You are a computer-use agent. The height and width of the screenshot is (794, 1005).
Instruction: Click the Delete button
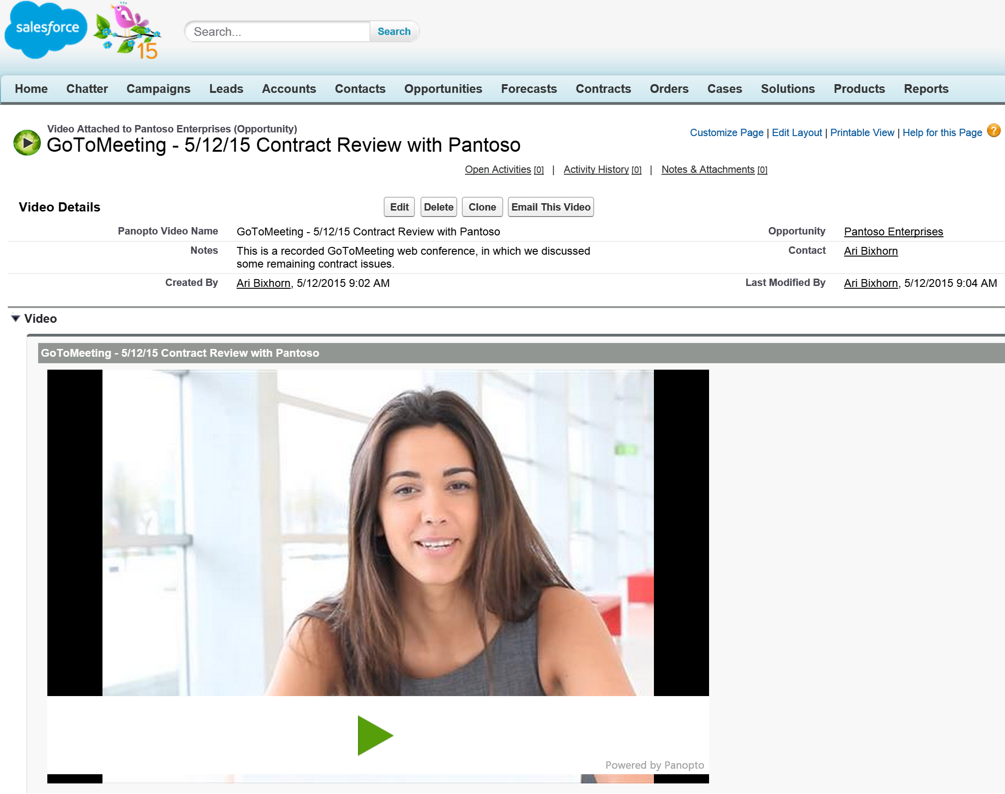point(438,207)
